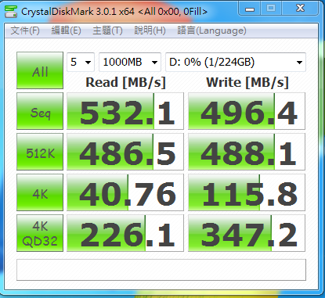Select the Seq read result 532.1
This screenshot has height=298, width=325.
click(x=125, y=111)
